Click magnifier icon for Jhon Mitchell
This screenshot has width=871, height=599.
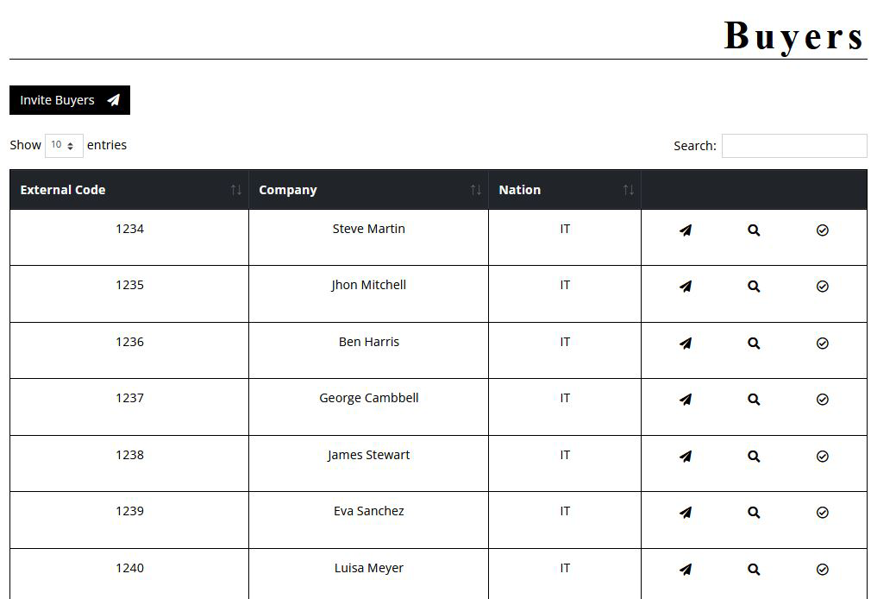click(754, 287)
